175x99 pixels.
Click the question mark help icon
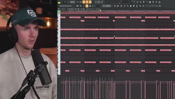click(147, 2)
